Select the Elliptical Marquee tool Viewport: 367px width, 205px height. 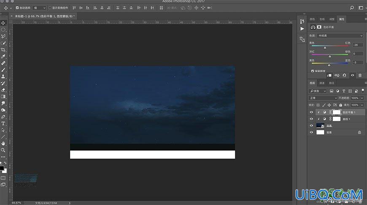(x=3, y=30)
